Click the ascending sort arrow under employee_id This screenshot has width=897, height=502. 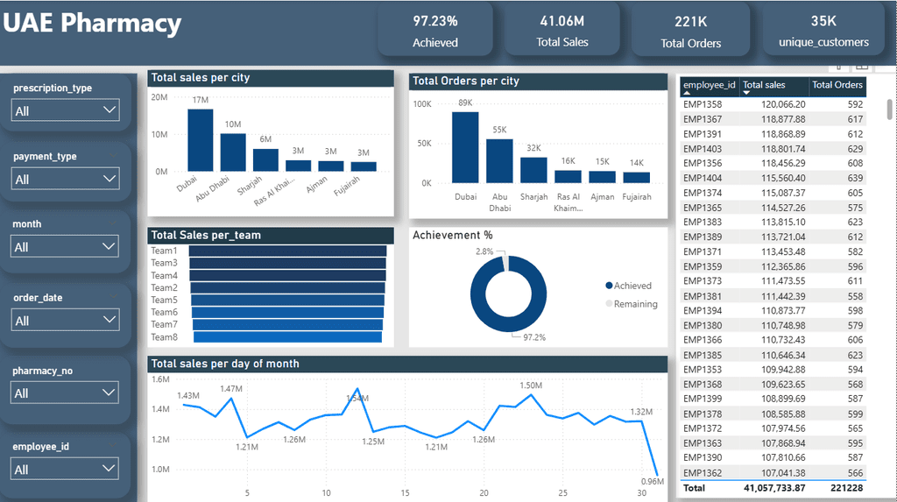click(687, 93)
